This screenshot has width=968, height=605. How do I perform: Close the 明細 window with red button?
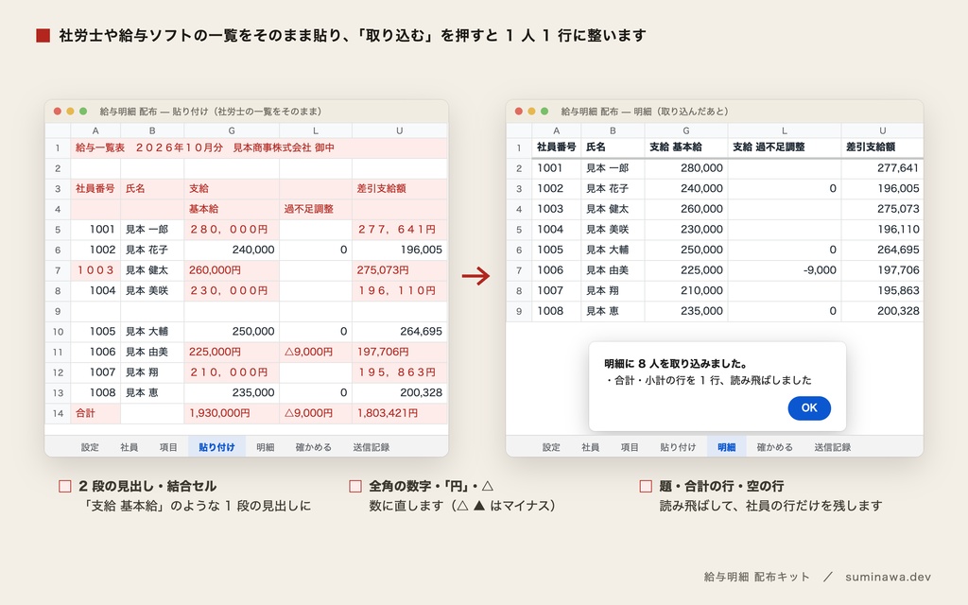[519, 112]
